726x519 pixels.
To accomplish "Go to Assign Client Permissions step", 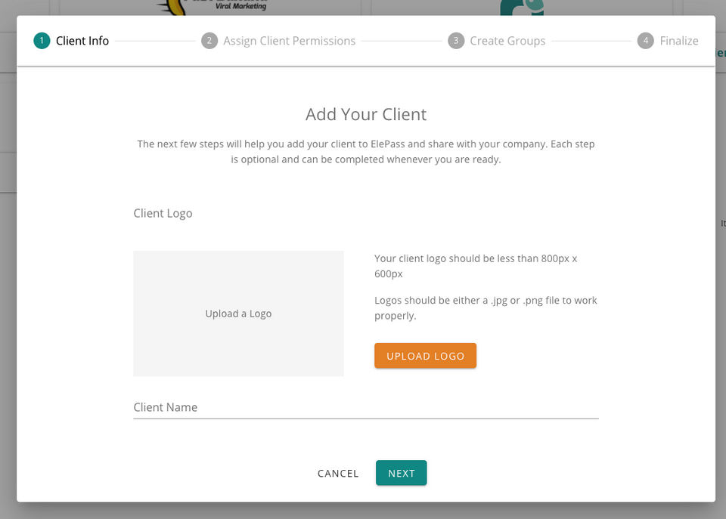I will pos(290,41).
